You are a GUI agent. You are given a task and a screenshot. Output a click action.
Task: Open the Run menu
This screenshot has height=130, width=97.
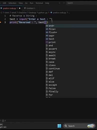tap(32, 3)
